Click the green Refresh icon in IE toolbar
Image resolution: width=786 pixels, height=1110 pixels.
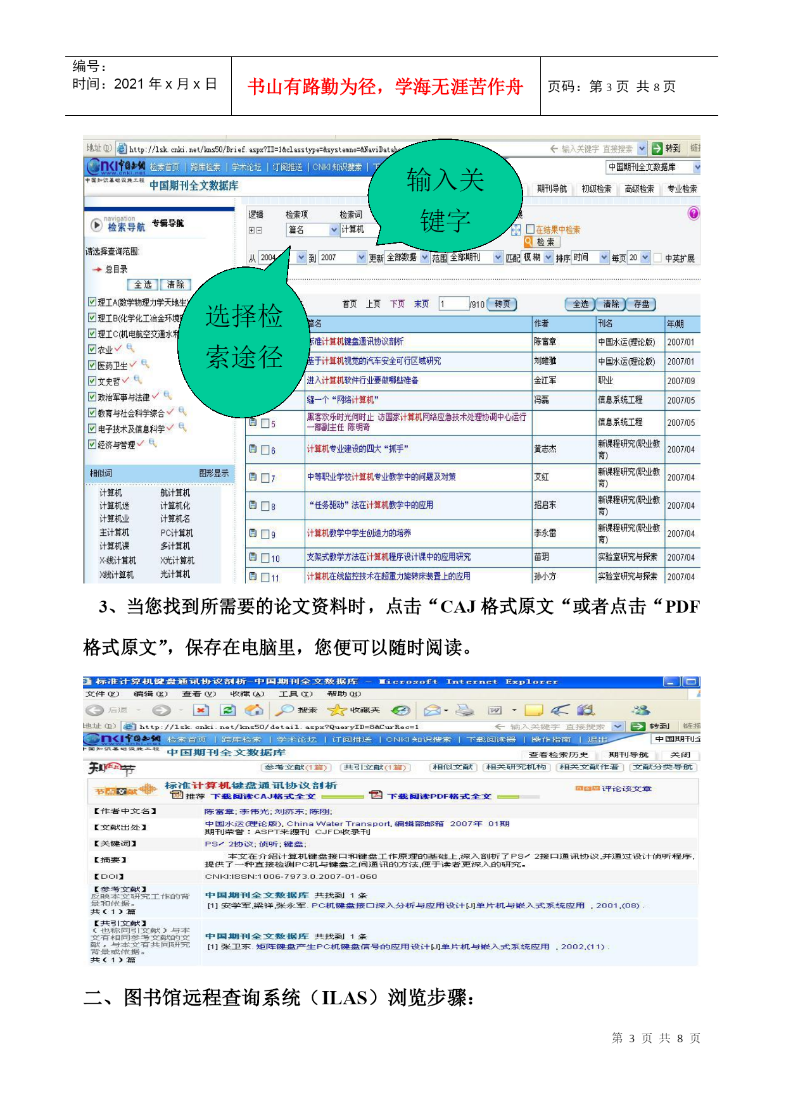pos(227,710)
